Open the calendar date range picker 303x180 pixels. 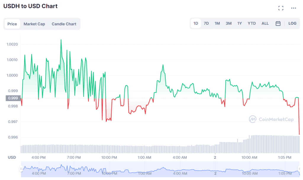(278, 24)
